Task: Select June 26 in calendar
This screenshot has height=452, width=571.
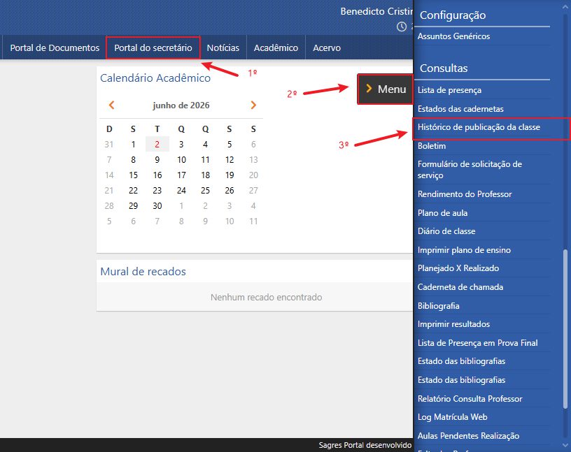Action: [x=230, y=191]
